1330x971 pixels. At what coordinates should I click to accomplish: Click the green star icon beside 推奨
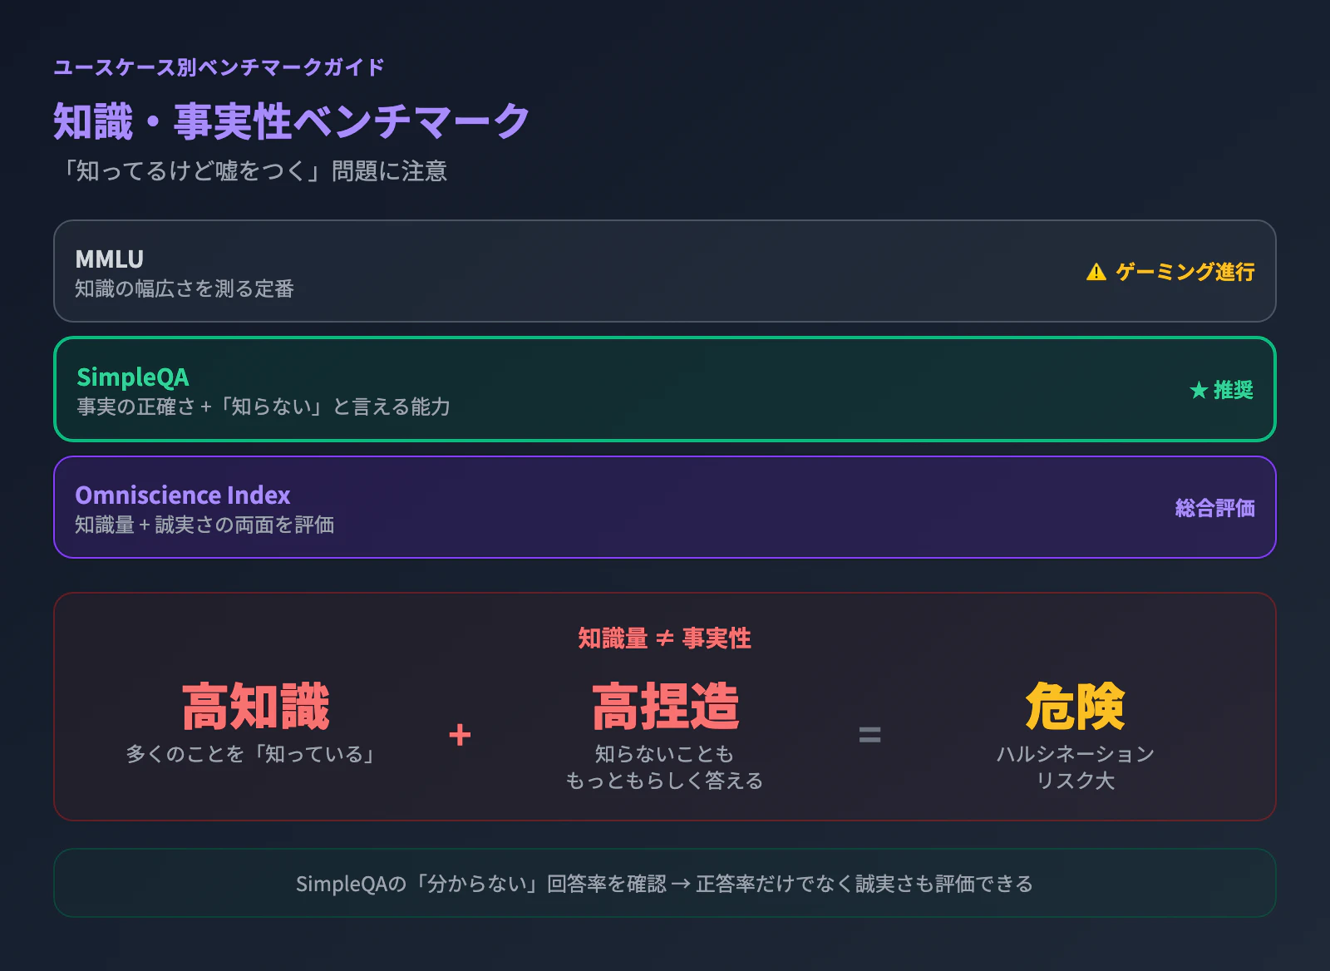pyautogui.click(x=1198, y=390)
